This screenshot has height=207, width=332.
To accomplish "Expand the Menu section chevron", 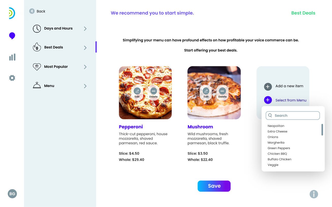I will point(85,86).
